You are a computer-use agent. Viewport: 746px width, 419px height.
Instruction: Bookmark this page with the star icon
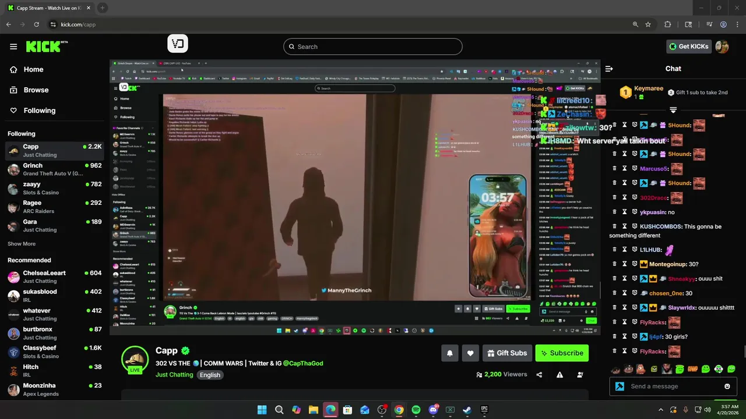[648, 24]
